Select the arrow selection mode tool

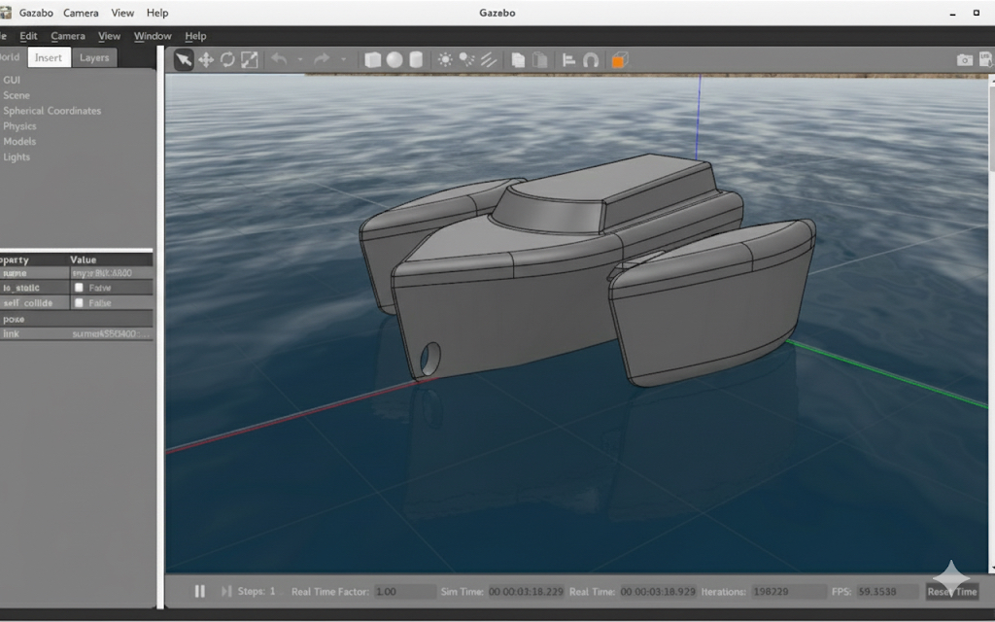[183, 60]
